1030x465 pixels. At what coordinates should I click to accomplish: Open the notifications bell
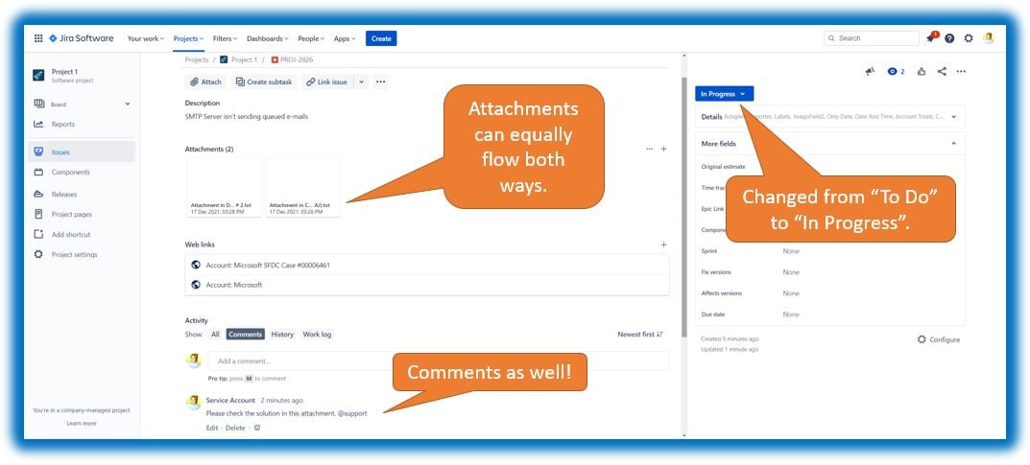[x=931, y=38]
